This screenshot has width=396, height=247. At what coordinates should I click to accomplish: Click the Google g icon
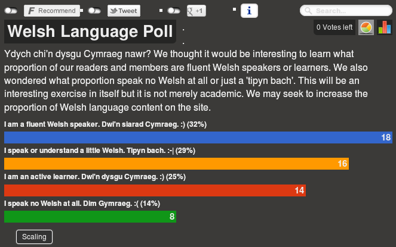point(190,11)
